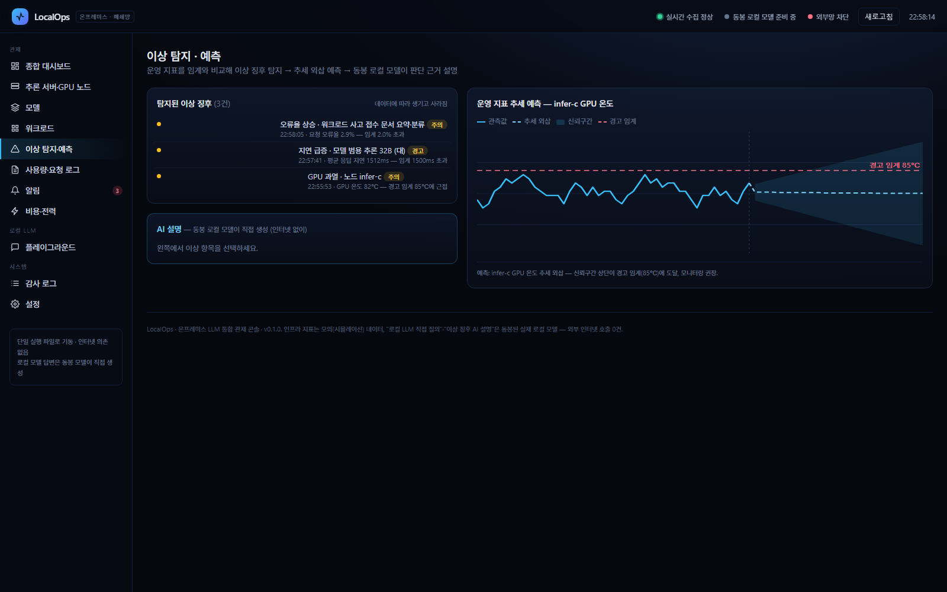Select the 비용·전력 lightning icon
The height and width of the screenshot is (592, 947).
click(x=15, y=211)
